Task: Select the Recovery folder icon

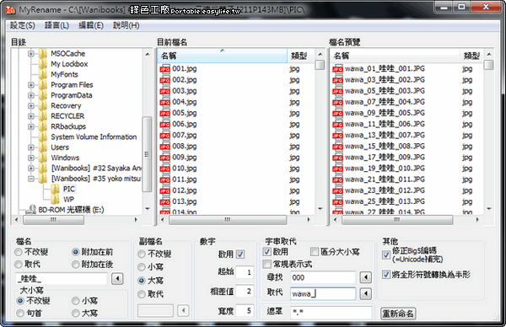Action: click(43, 105)
